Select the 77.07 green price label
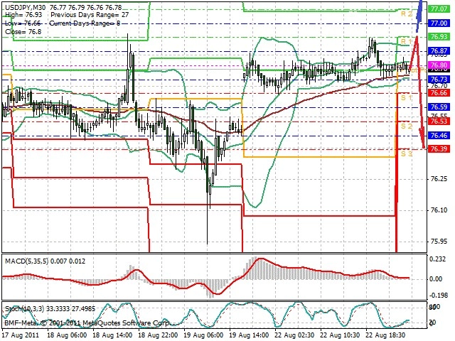The image size is (455, 341). coord(439,9)
